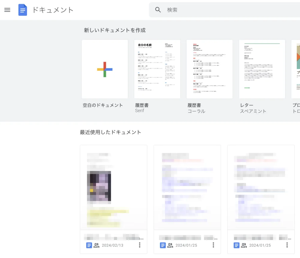The image size is (300, 258).
Task: Click doc file icon on middle recent document
Action: [163, 245]
